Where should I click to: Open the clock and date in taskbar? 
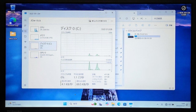[x=180, y=105]
